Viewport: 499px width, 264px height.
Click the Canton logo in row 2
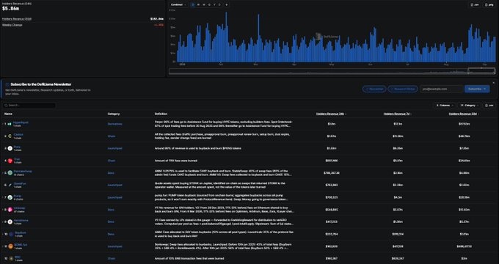(10, 136)
